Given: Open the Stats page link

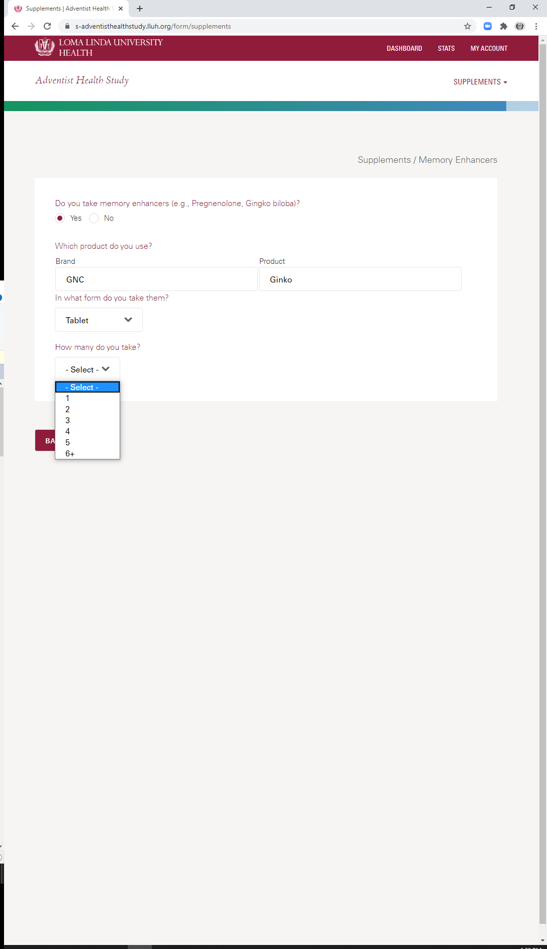Looking at the screenshot, I should point(446,48).
